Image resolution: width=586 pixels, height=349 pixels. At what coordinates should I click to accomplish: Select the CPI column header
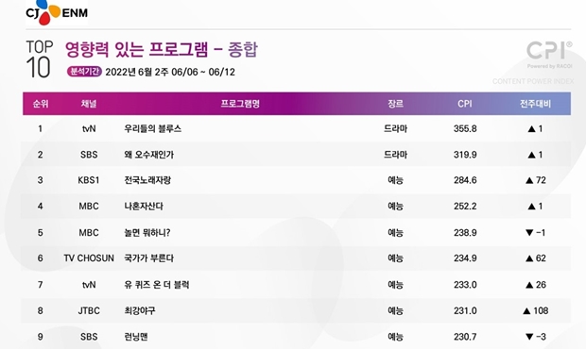[465, 104]
